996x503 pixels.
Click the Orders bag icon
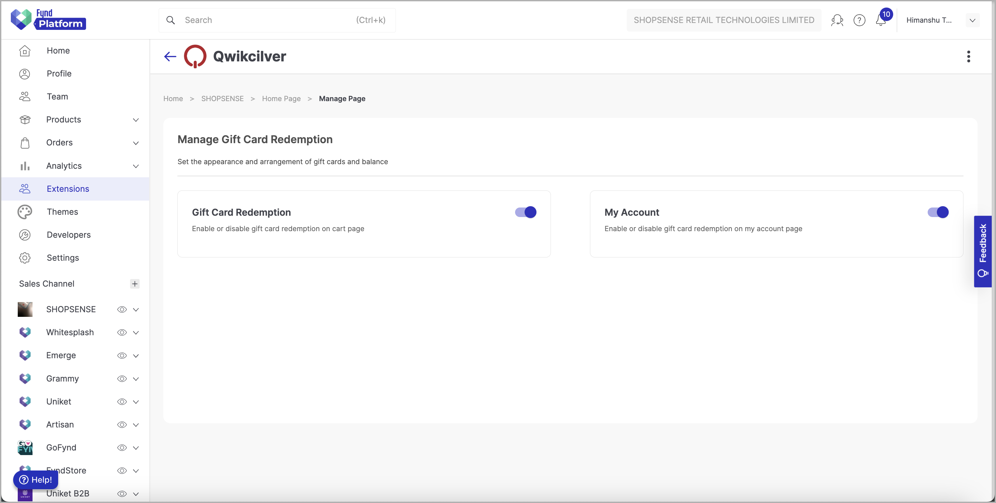click(25, 143)
